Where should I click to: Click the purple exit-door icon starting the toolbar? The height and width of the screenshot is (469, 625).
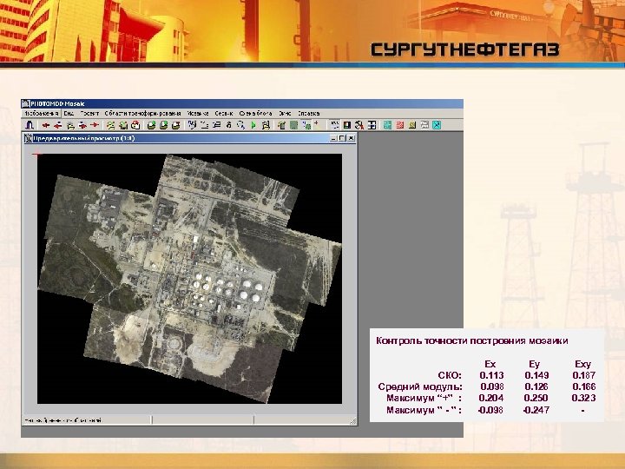[30, 125]
